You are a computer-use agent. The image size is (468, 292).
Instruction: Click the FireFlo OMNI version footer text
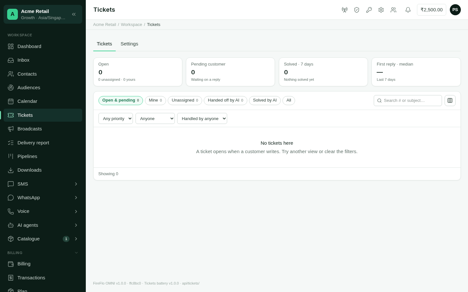click(x=146, y=283)
